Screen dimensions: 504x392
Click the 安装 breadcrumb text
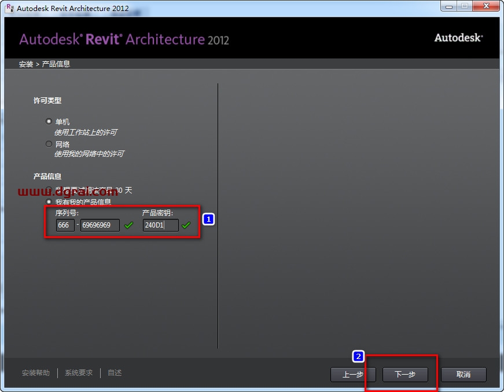click(x=26, y=64)
